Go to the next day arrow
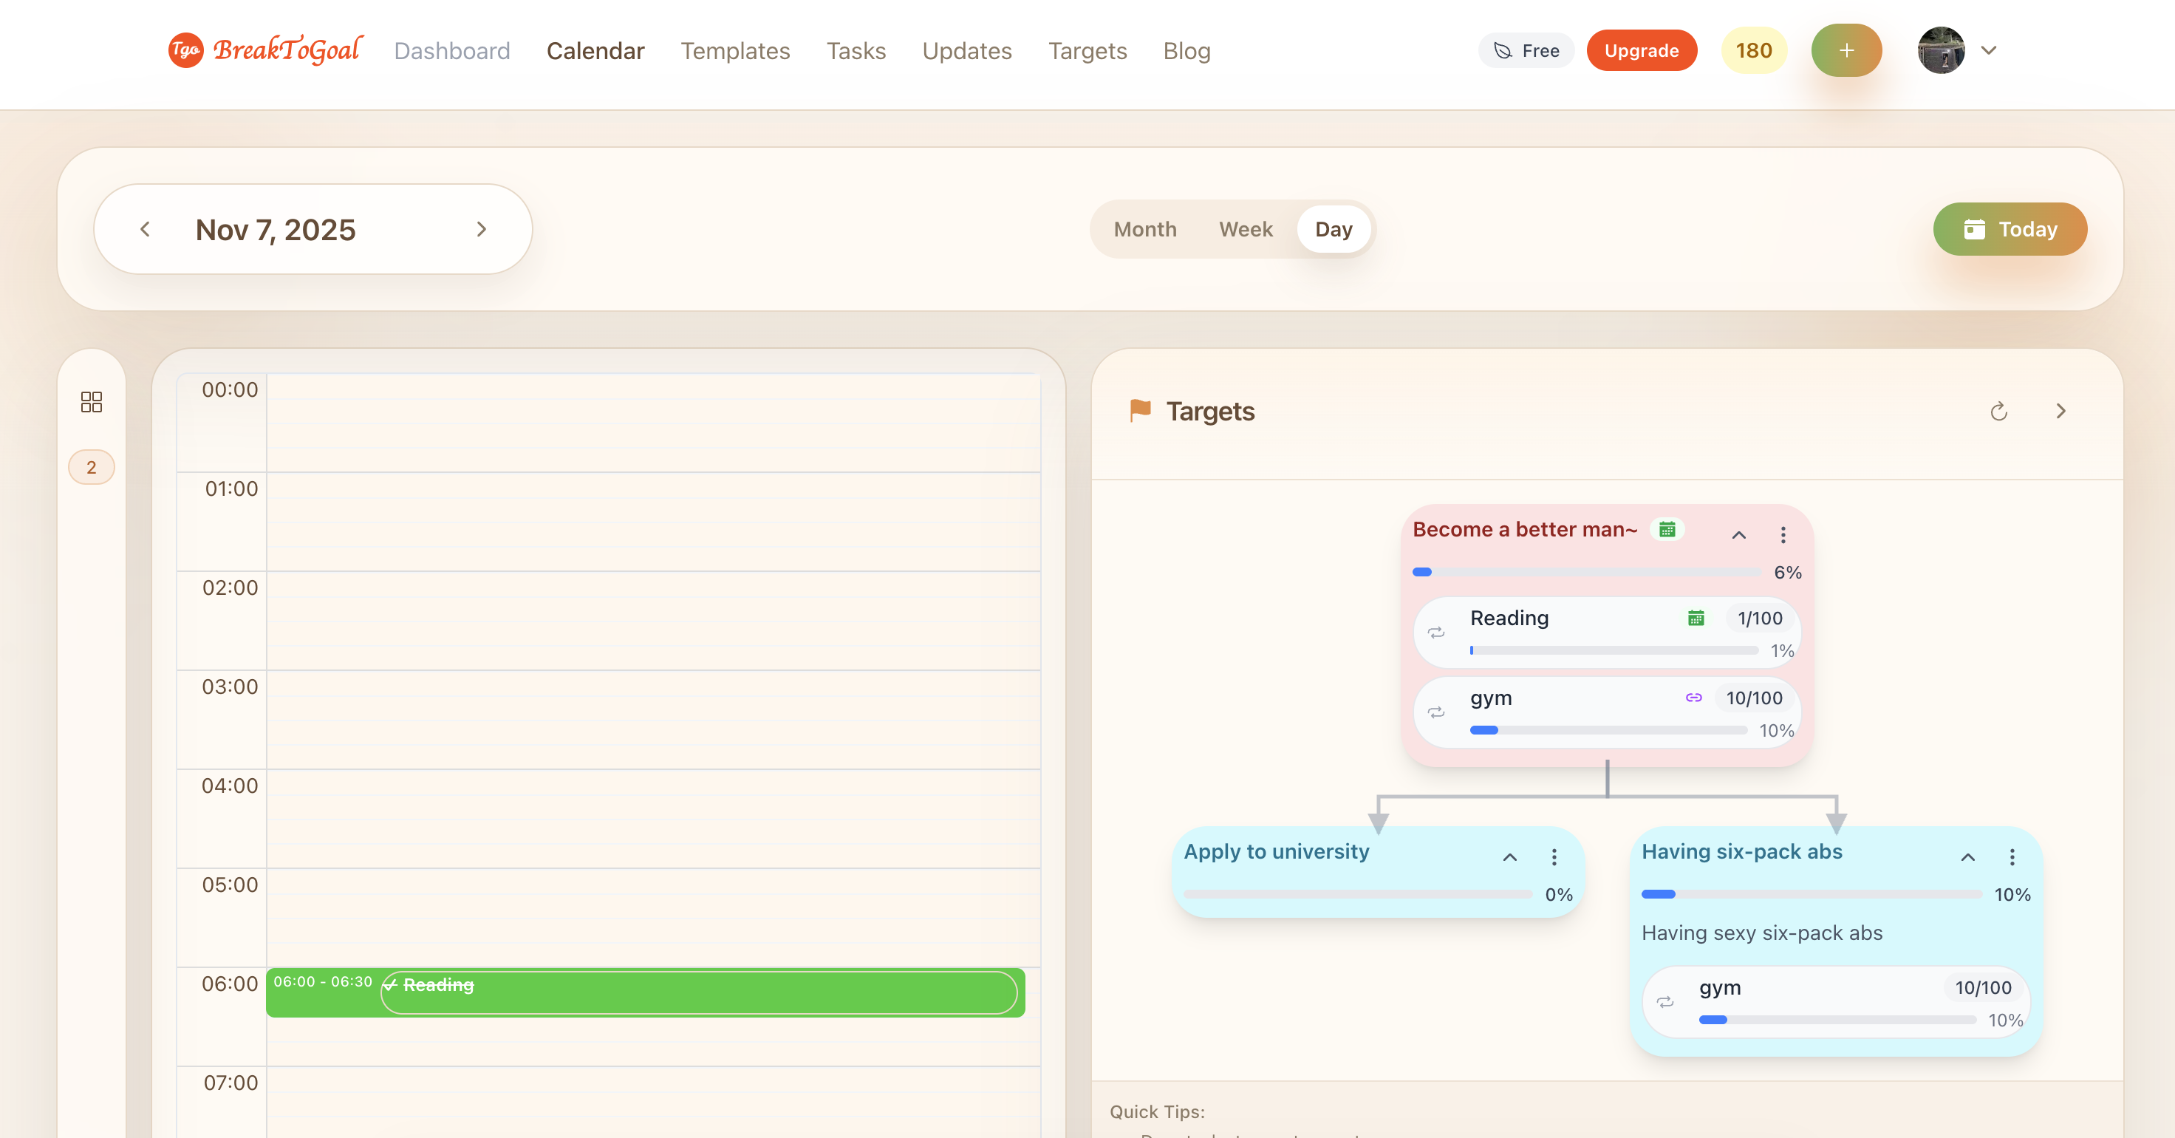Screen dimensions: 2175x1138 (x=481, y=229)
